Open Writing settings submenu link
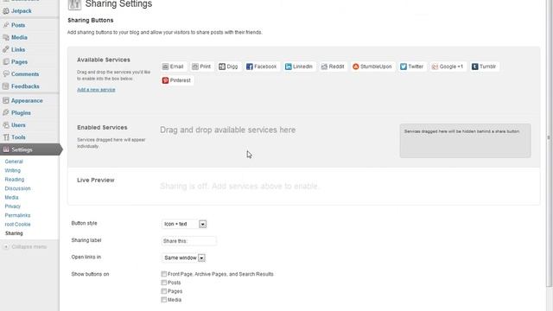This screenshot has width=553, height=311. point(13,170)
